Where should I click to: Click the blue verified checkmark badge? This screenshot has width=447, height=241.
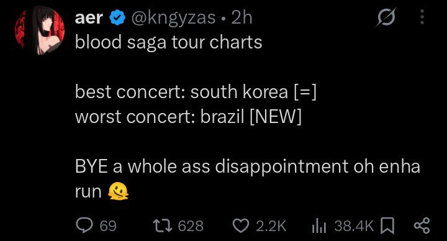117,17
